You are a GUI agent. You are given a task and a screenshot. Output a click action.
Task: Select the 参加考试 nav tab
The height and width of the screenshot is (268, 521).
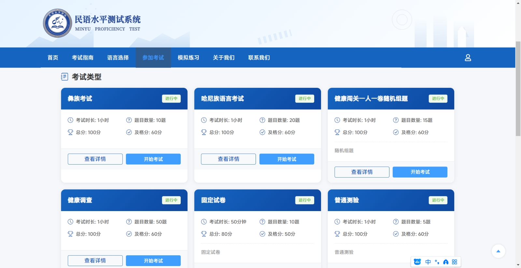[x=153, y=58]
